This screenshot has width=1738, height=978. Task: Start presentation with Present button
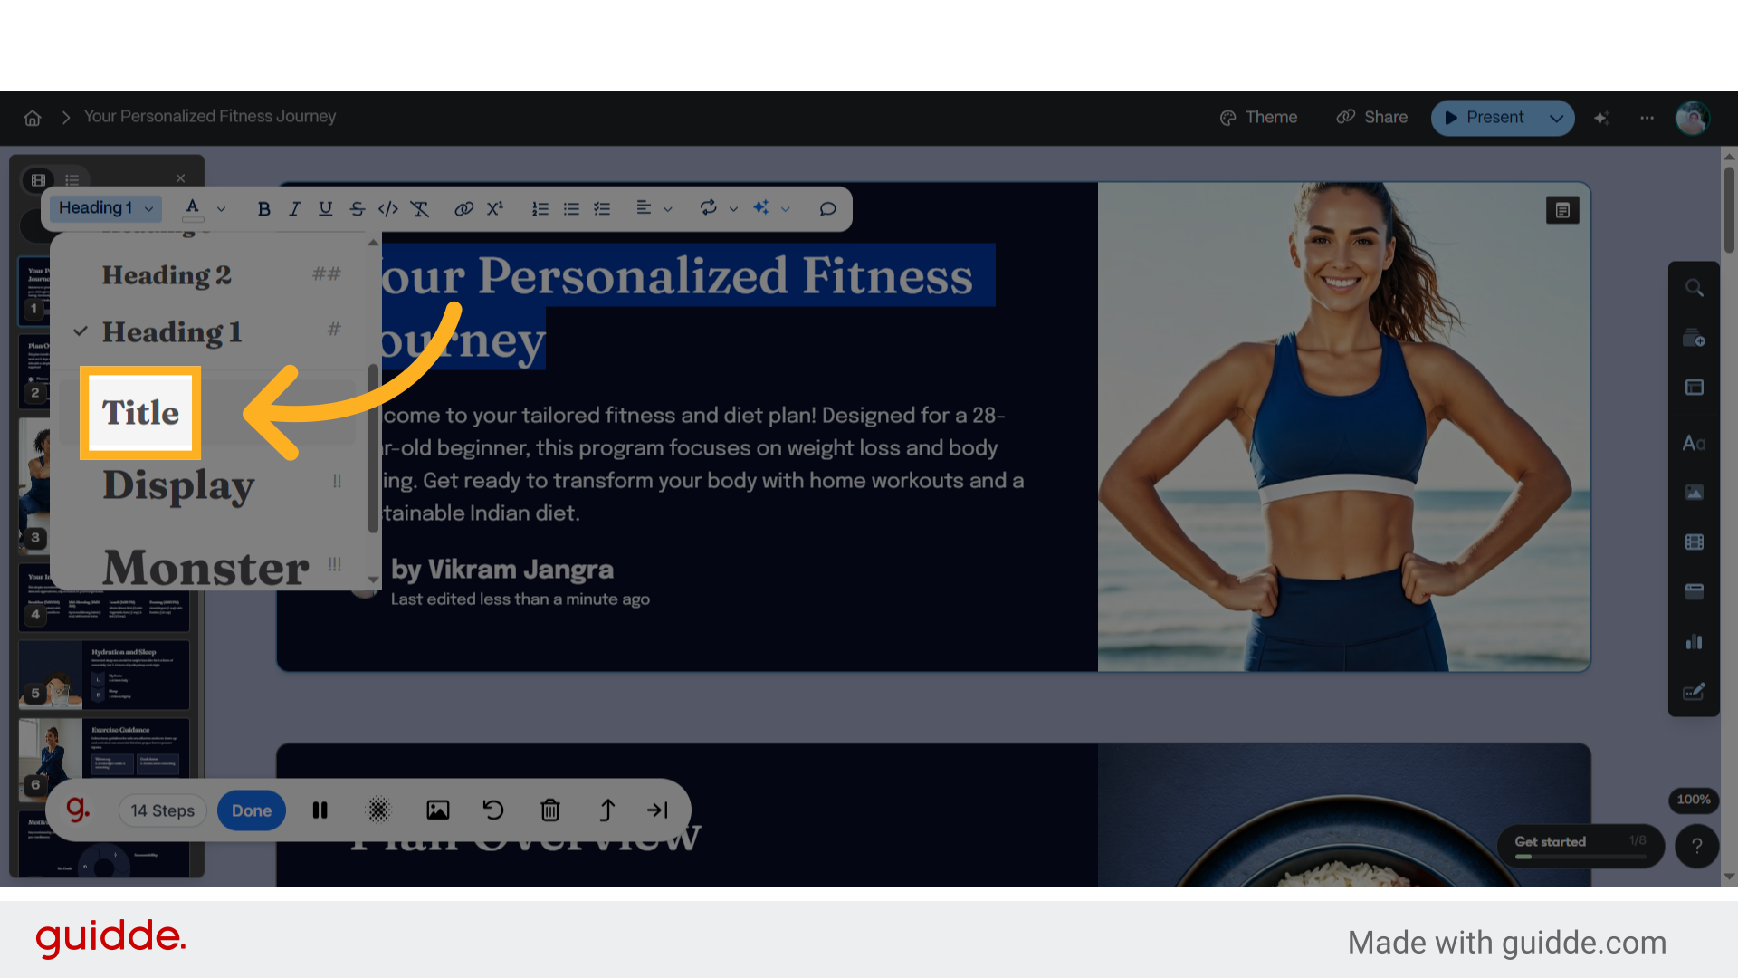1485,118
